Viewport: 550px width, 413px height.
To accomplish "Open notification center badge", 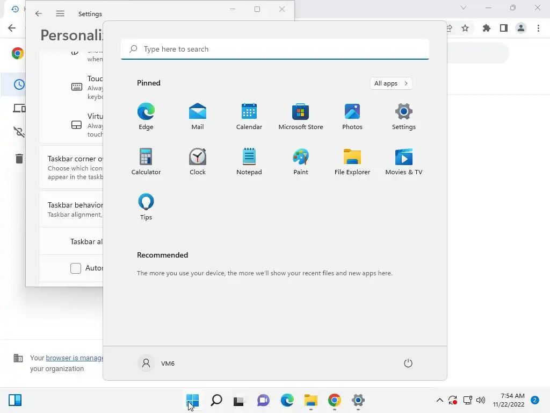I will pos(535,400).
